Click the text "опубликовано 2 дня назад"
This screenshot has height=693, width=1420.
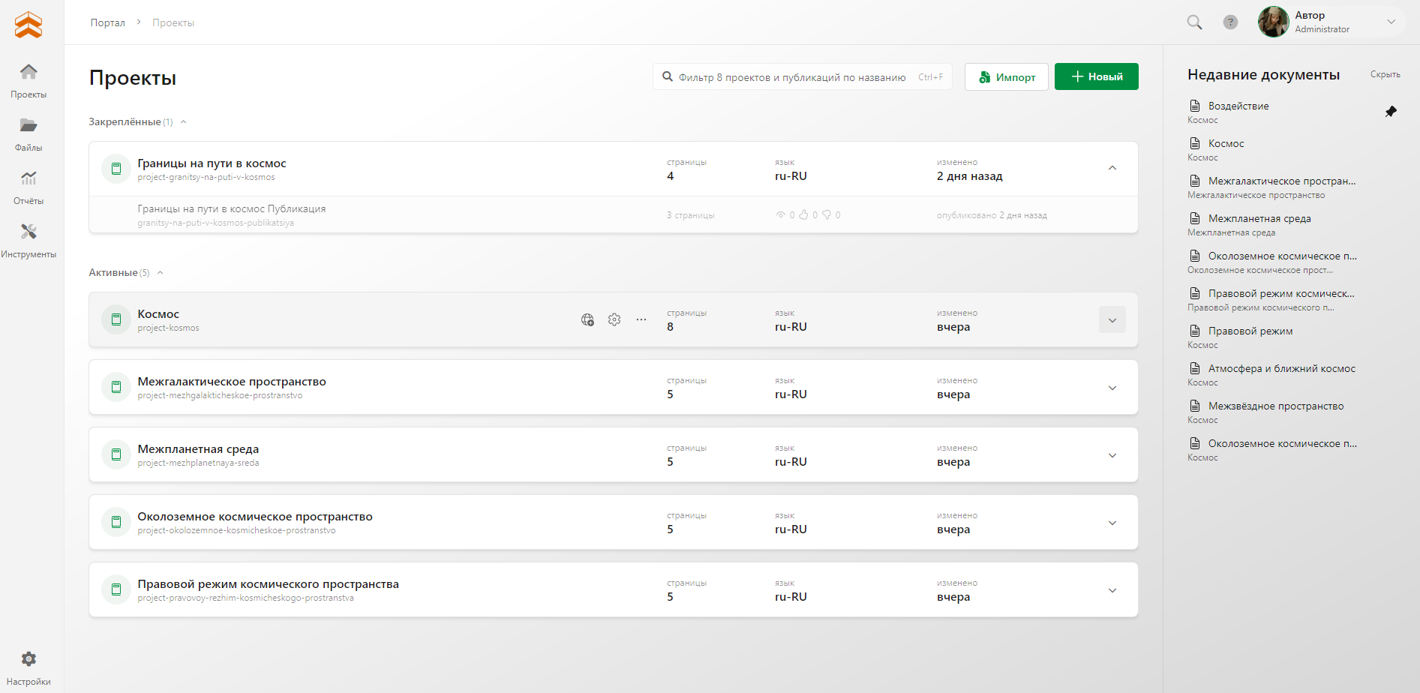992,215
